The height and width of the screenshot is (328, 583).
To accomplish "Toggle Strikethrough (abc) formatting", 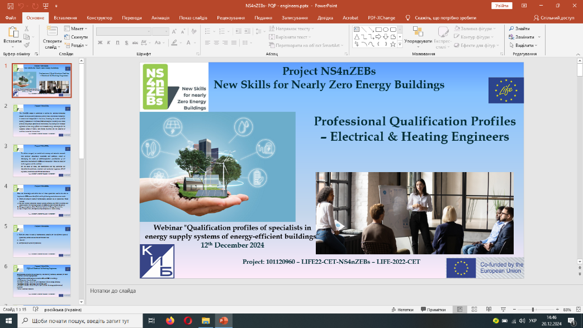I will point(135,43).
